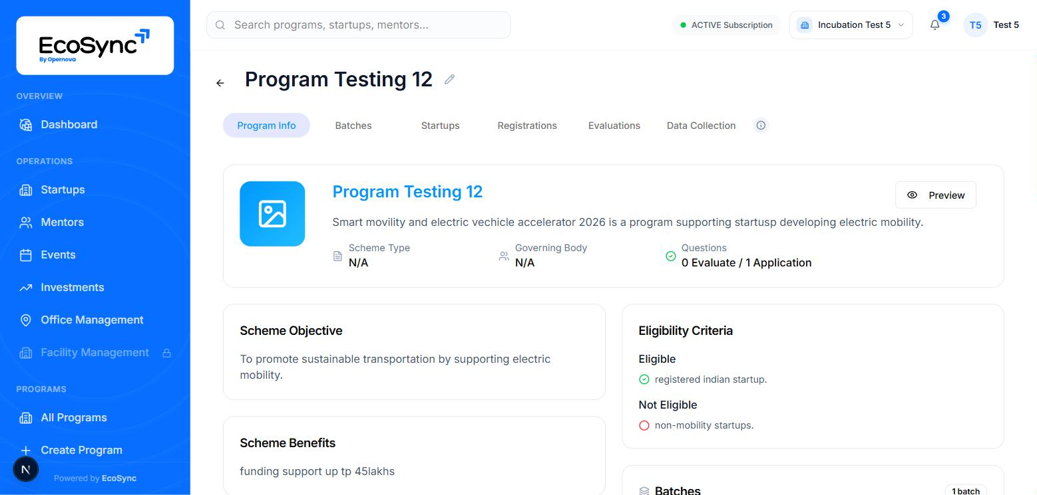The height and width of the screenshot is (495, 1037).
Task: Click the EcoSync logo
Action: pos(95,45)
